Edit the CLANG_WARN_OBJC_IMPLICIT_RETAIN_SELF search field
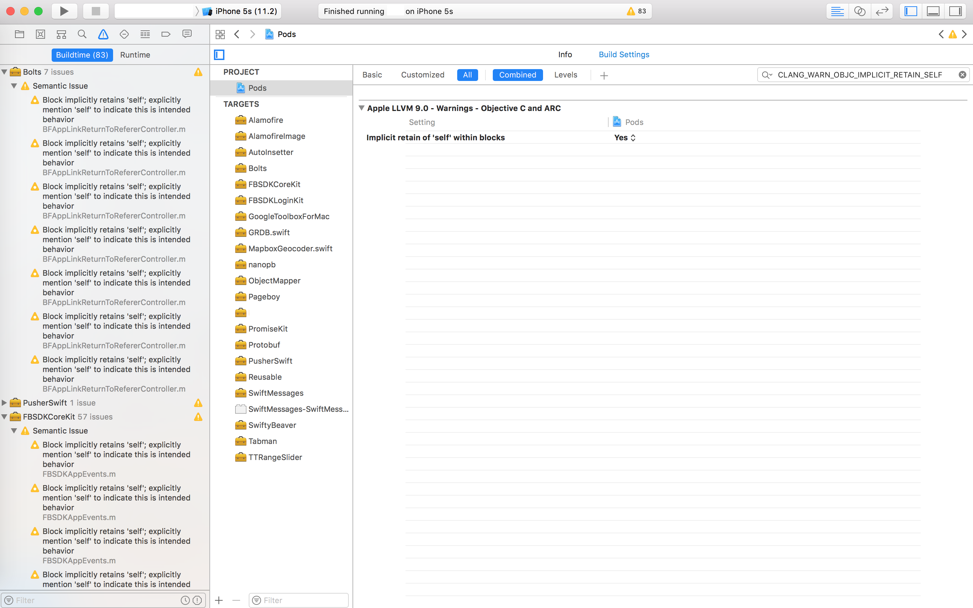The height and width of the screenshot is (608, 973). [x=862, y=75]
